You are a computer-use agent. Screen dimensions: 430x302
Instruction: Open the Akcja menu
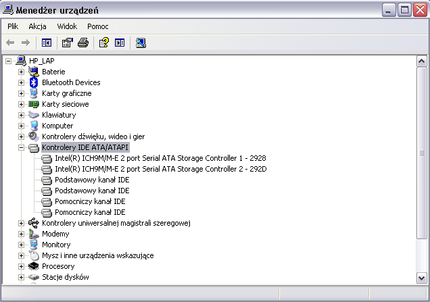pos(37,26)
